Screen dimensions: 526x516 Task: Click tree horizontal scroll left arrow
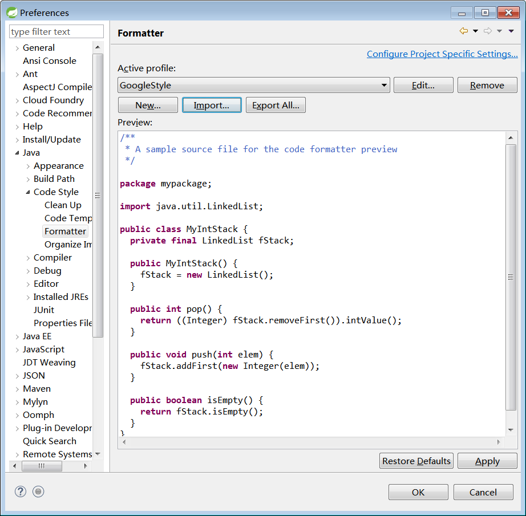[x=14, y=466]
